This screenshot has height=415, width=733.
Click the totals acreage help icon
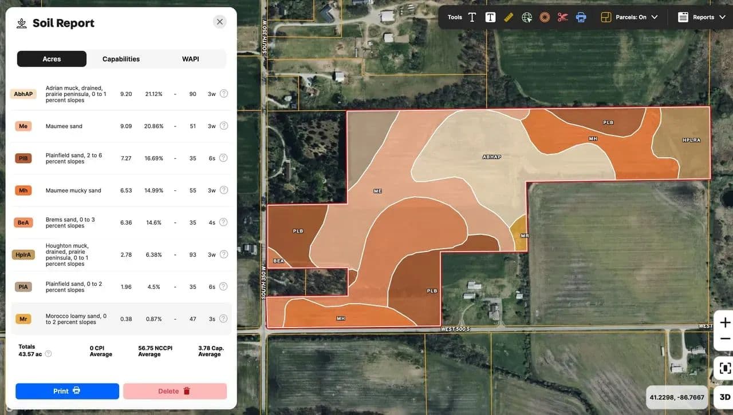tap(48, 354)
